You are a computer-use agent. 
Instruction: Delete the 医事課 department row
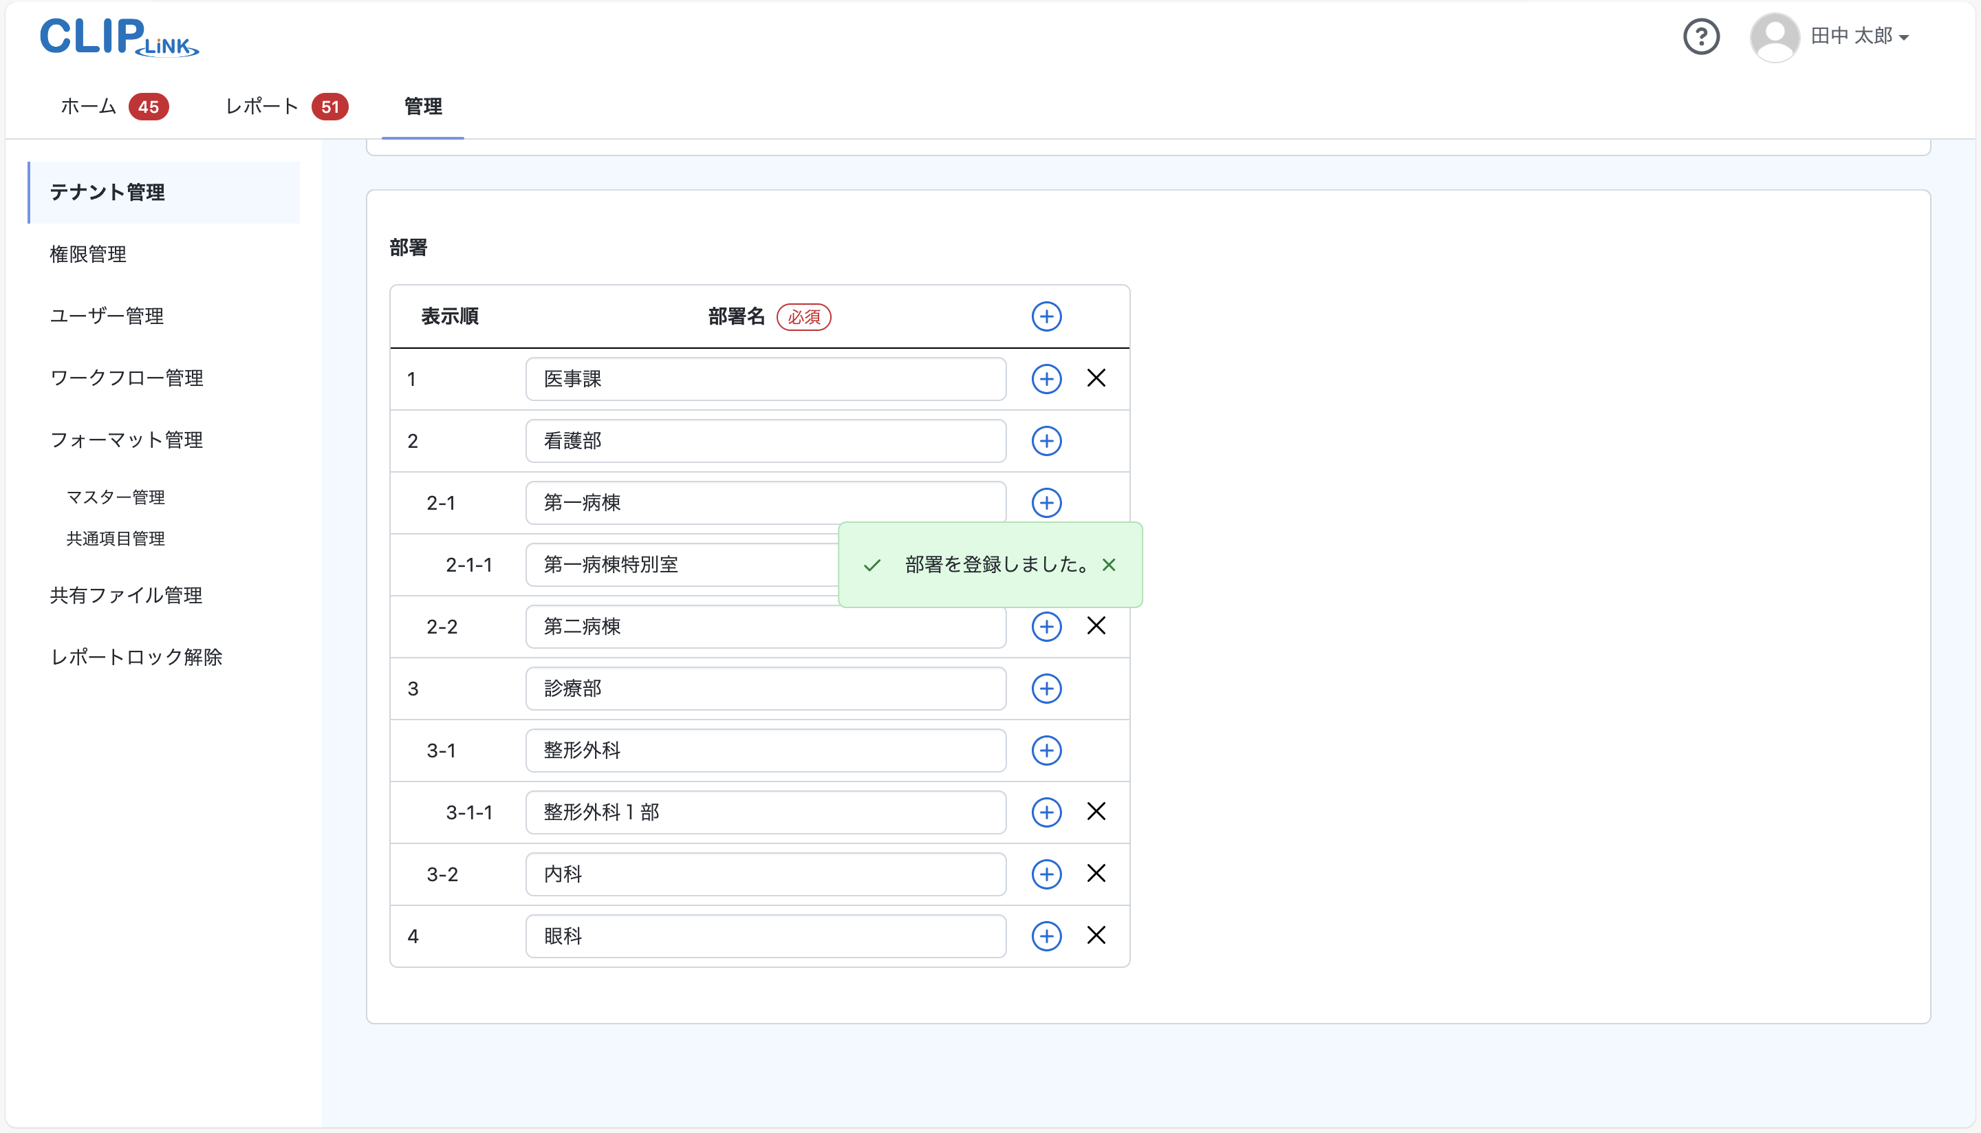[x=1096, y=378]
